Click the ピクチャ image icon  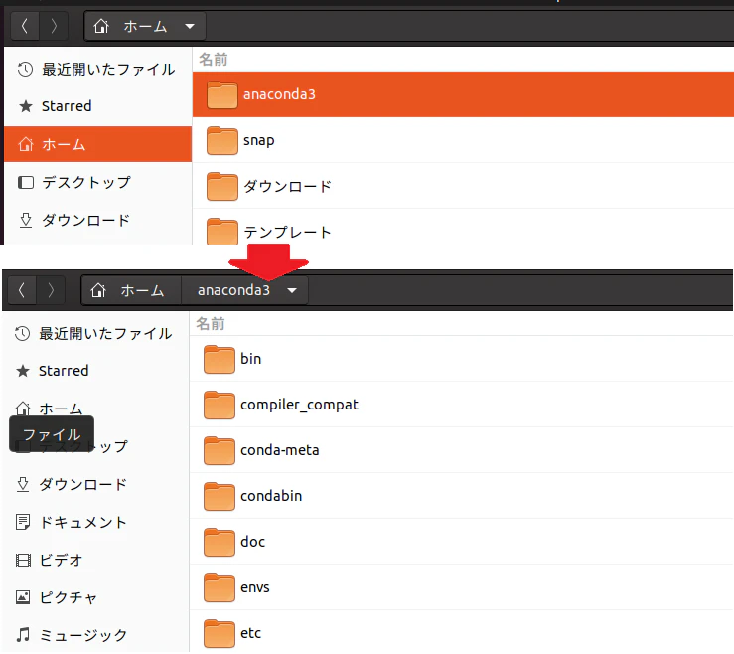coord(23,597)
